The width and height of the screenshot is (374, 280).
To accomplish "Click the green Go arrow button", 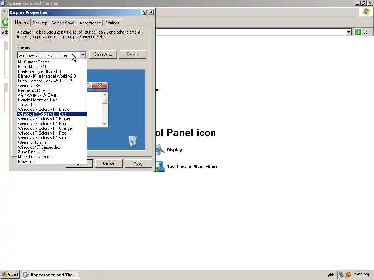I will pyautogui.click(x=358, y=32).
